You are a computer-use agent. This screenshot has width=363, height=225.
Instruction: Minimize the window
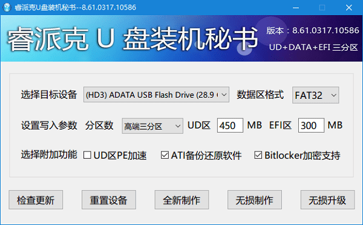click(296, 8)
